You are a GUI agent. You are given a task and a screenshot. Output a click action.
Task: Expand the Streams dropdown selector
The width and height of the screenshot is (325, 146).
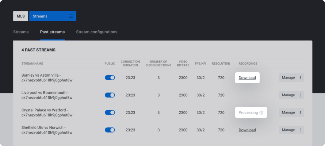point(52,16)
